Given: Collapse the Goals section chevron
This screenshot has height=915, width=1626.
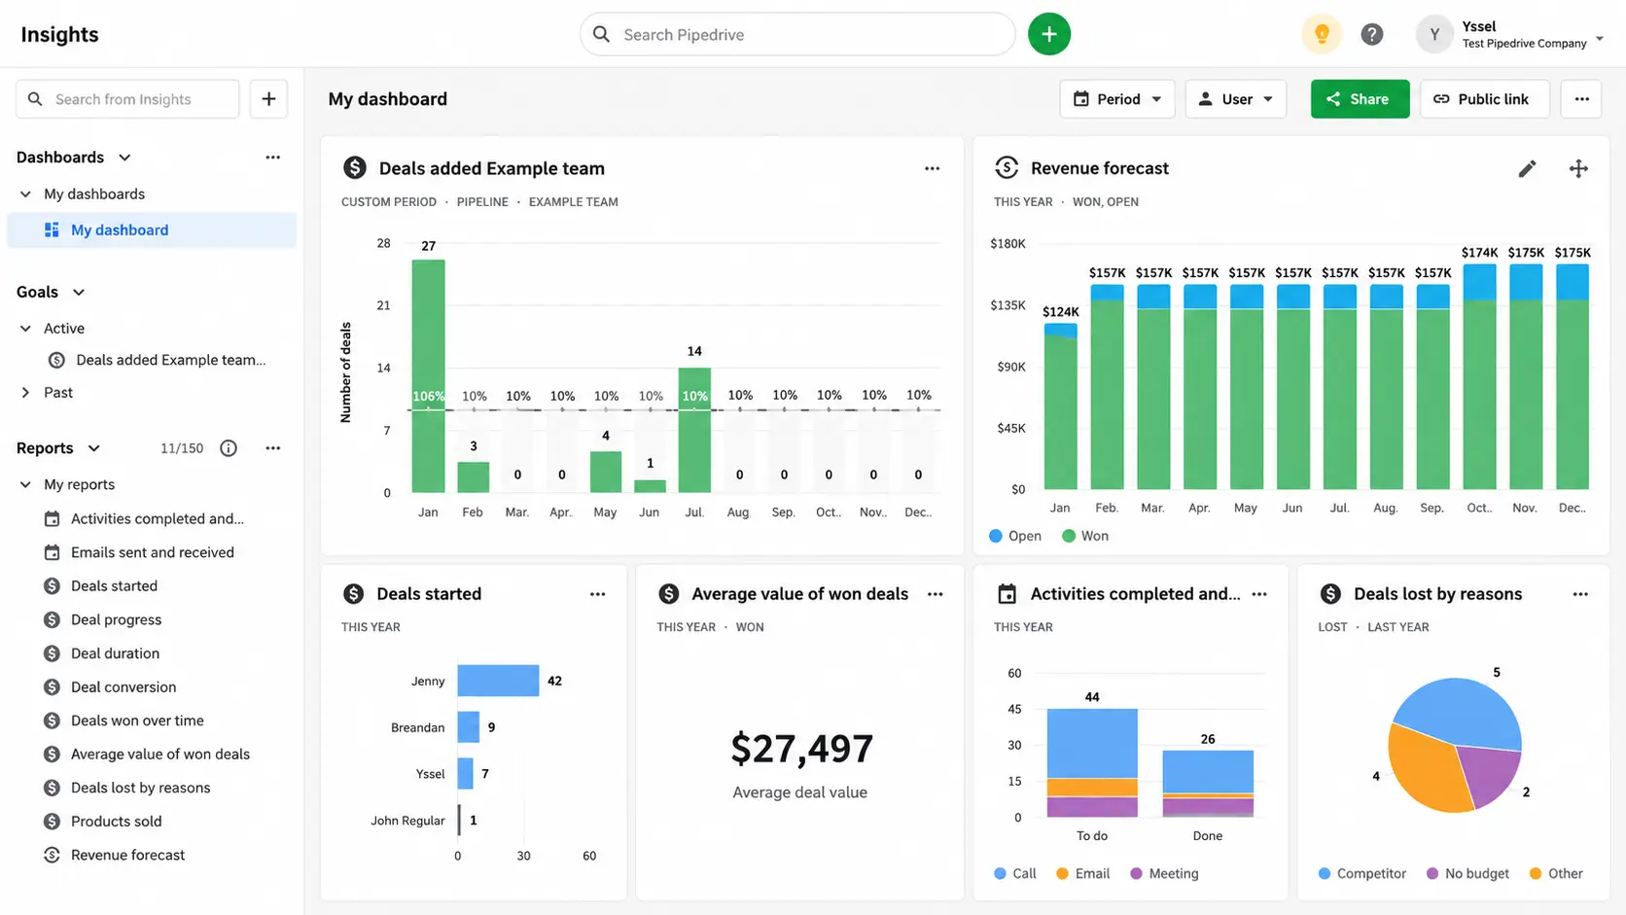Looking at the screenshot, I should point(79,293).
